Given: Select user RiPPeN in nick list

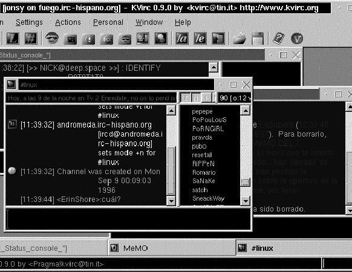Looking at the screenshot, I should pyautogui.click(x=203, y=164).
